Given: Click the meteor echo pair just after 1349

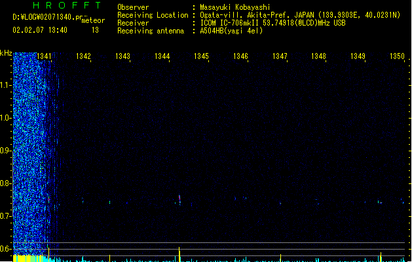Looking at the screenshot, I should click(380, 202).
